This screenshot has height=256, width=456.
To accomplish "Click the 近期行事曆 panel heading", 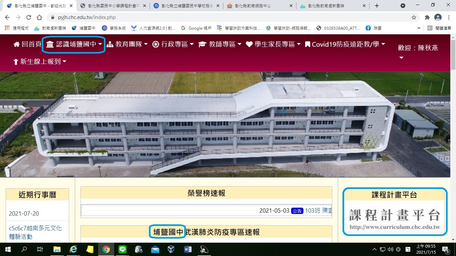I will tap(37, 195).
